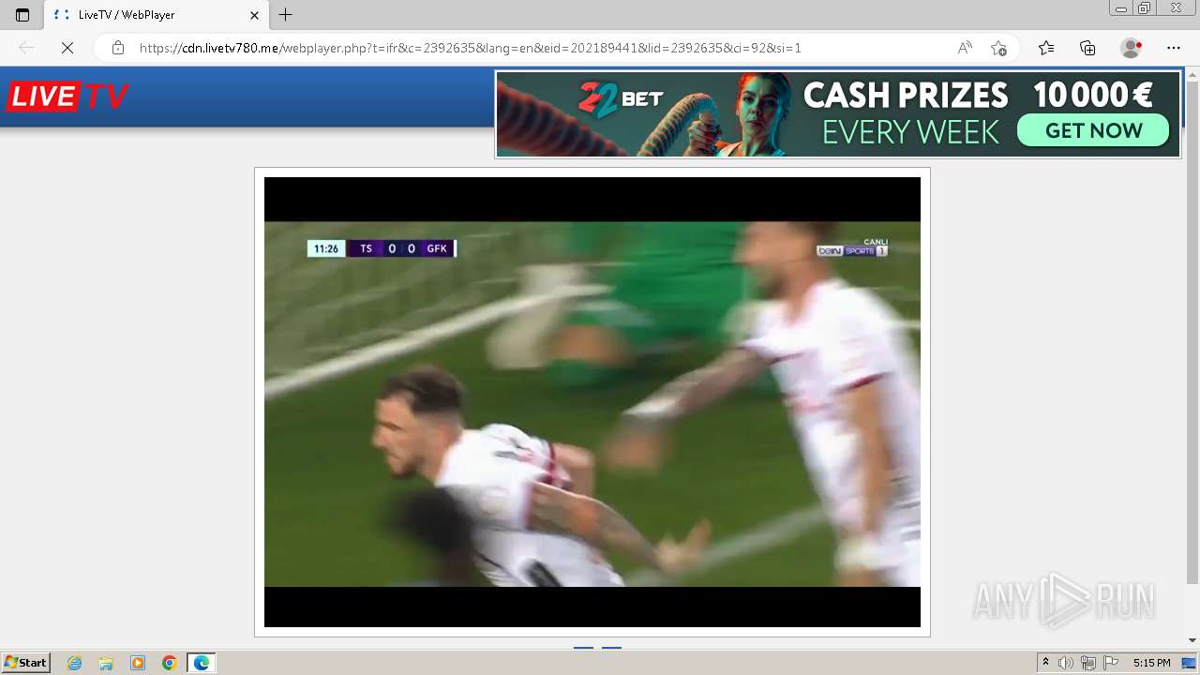Open Read aloud feature
This screenshot has width=1200, height=675.
tap(965, 48)
